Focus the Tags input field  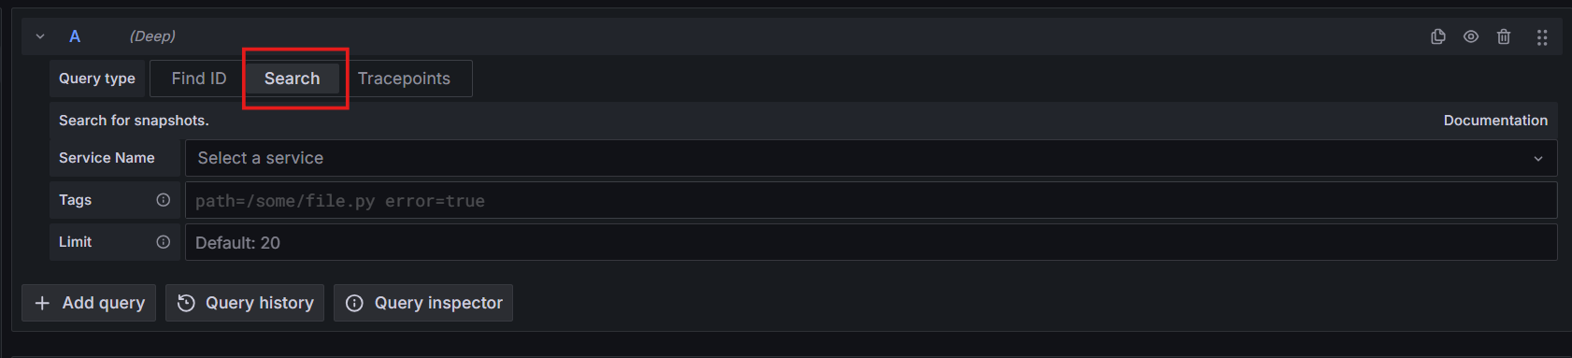[x=871, y=200]
